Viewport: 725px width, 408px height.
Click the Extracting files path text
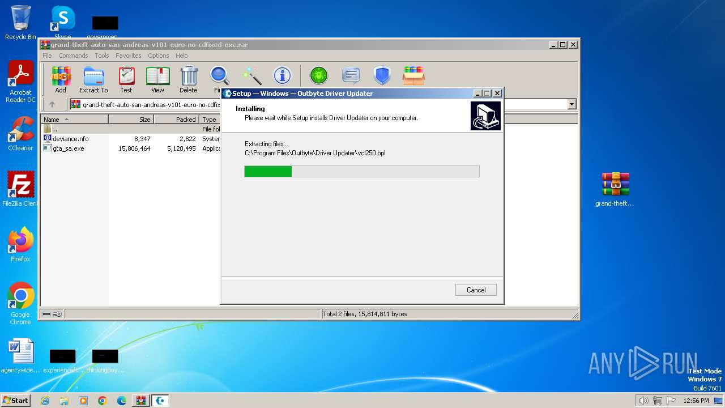click(315, 153)
